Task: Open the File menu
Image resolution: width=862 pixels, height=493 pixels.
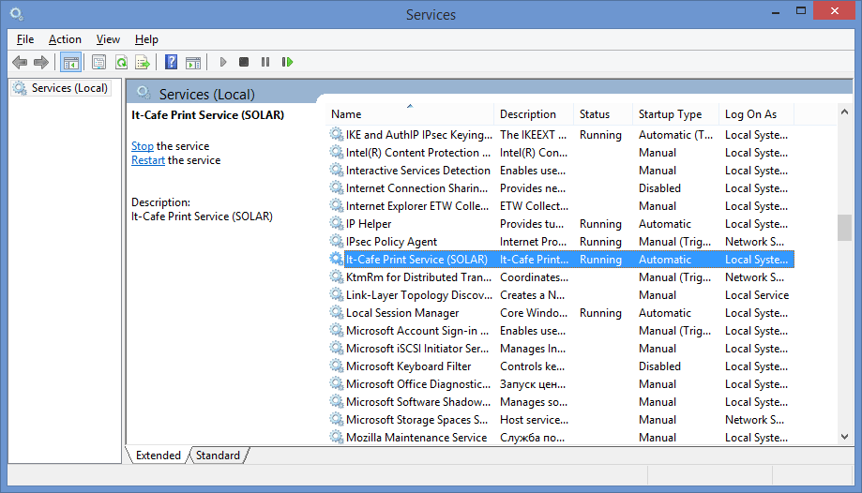Action: (x=25, y=39)
